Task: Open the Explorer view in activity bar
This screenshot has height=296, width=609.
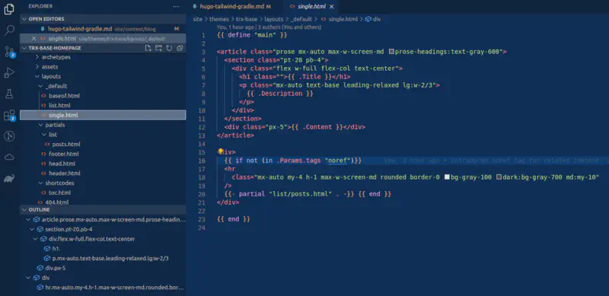Action: click(x=9, y=9)
